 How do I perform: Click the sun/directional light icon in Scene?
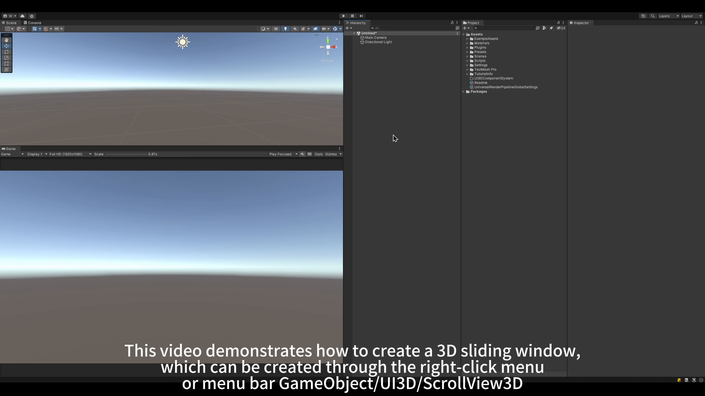pyautogui.click(x=182, y=41)
